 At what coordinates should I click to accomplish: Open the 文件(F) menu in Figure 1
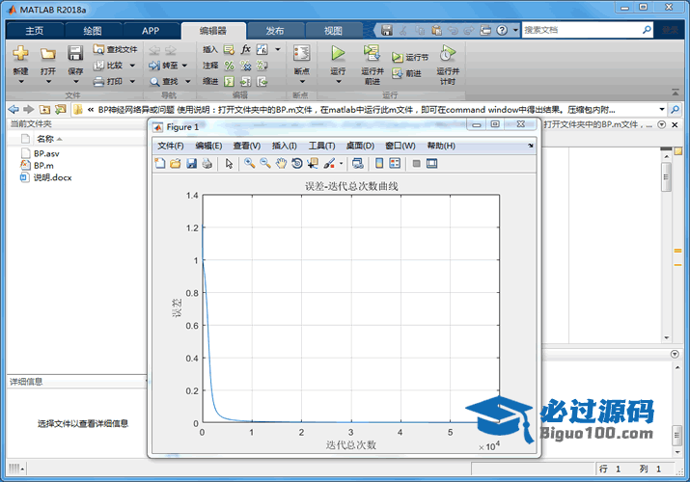[x=170, y=146]
